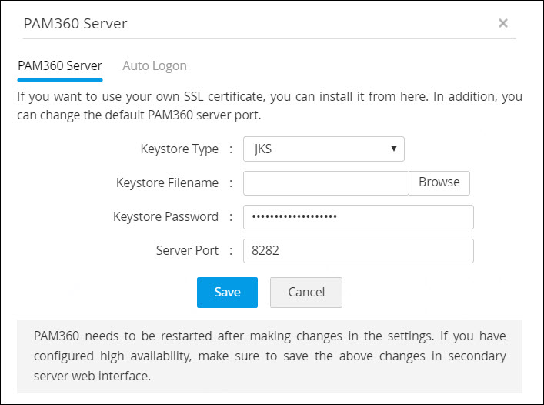Click the PAM360 Server dialog title
544x405 pixels.
pos(75,23)
